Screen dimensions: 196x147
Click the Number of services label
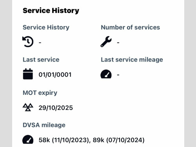tap(131, 27)
